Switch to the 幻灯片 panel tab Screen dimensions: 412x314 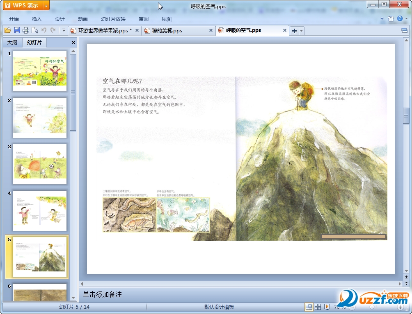click(34, 42)
